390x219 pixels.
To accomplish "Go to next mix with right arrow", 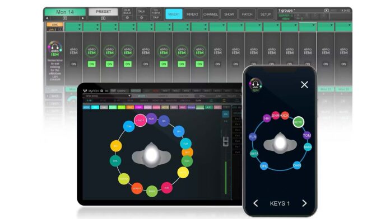I will pyautogui.click(x=83, y=18).
